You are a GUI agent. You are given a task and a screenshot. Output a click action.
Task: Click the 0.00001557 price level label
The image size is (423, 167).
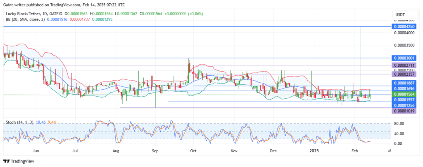[403, 100]
